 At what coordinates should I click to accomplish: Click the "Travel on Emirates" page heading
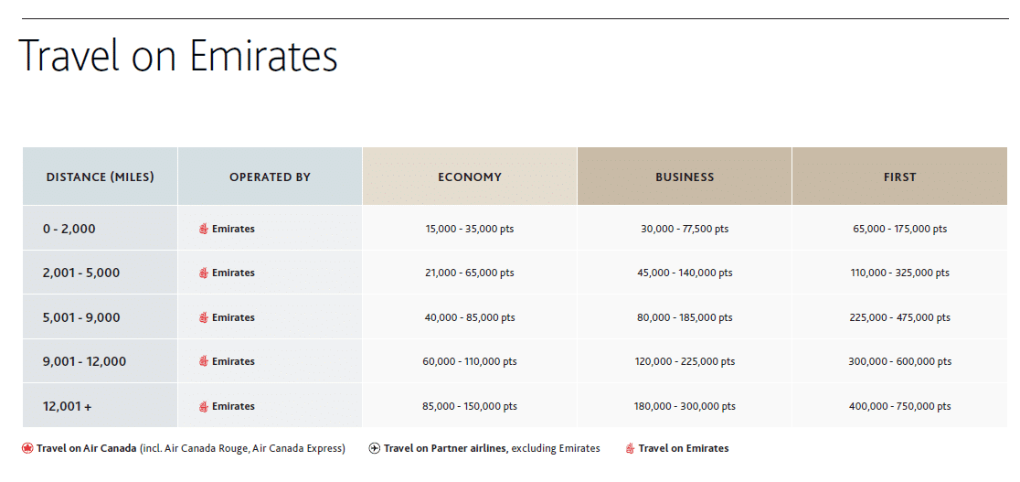tap(178, 57)
